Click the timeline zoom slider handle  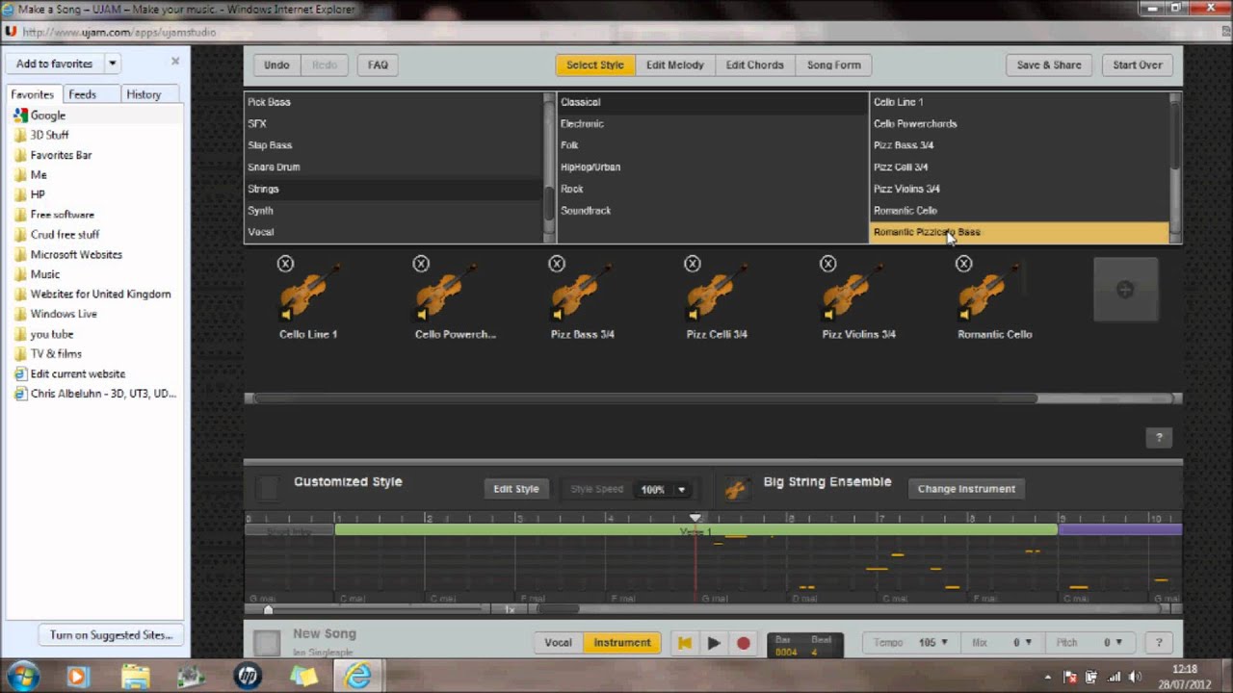269,610
